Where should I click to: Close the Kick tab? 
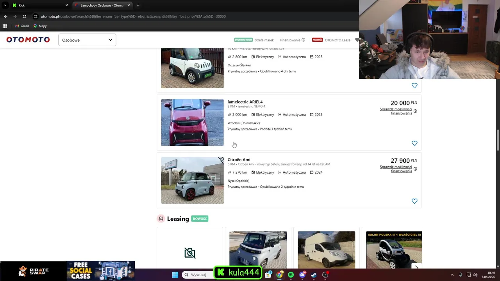(66, 5)
